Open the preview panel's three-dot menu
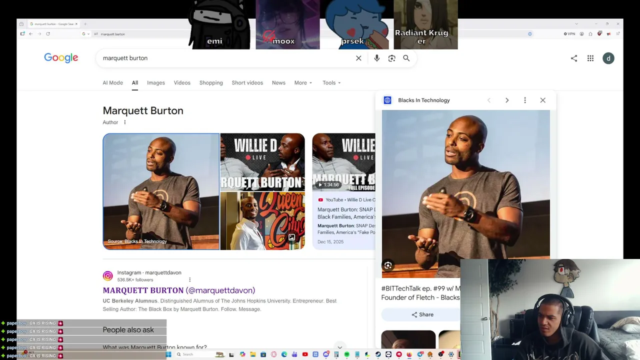Viewport: 640px width, 360px height. [x=525, y=100]
